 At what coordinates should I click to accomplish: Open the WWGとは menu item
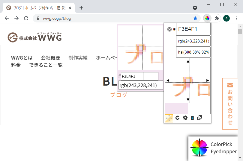[x=22, y=58]
